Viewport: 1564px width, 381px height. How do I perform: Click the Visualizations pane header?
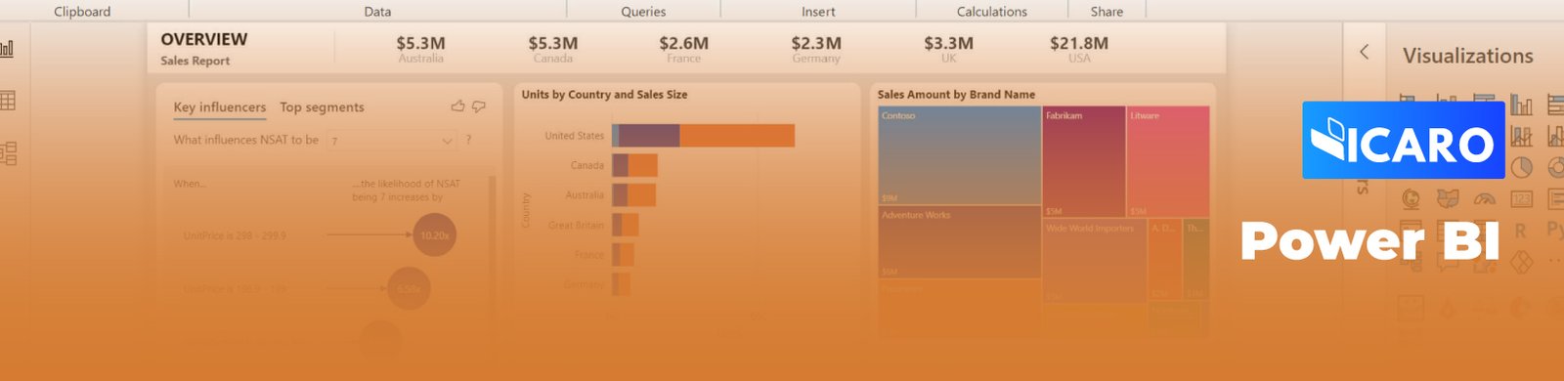click(1467, 56)
